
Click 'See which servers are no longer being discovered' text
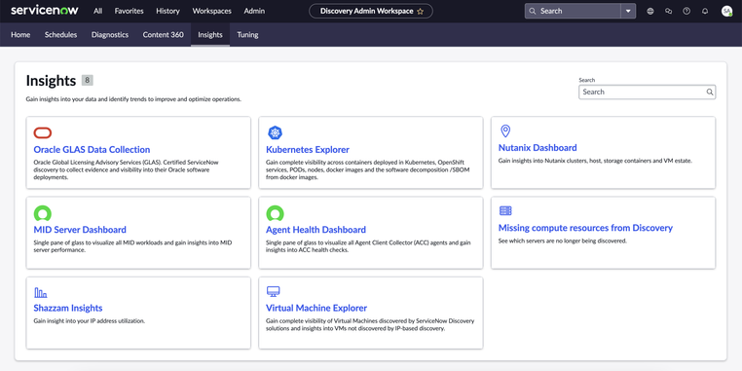click(562, 241)
